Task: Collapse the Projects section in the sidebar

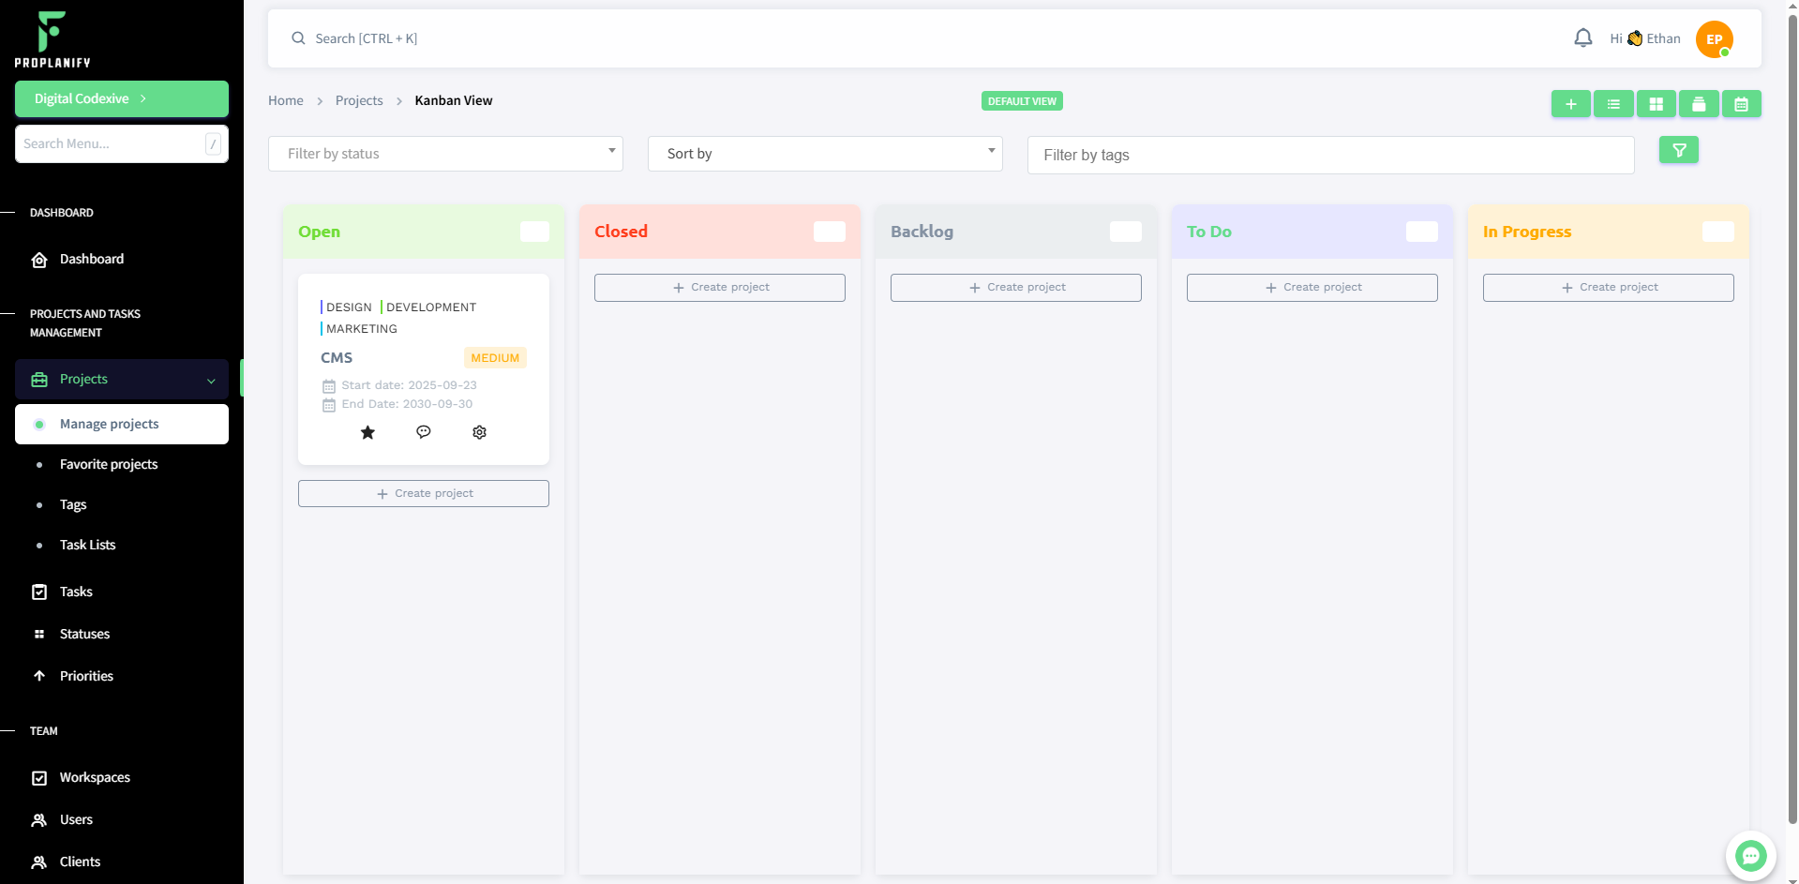Action: tap(210, 381)
